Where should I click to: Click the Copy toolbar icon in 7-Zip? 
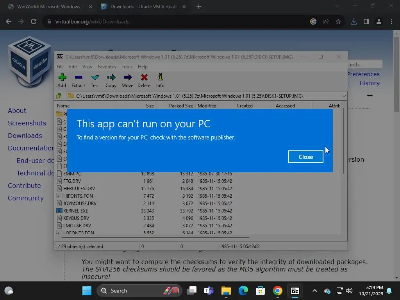click(x=111, y=80)
